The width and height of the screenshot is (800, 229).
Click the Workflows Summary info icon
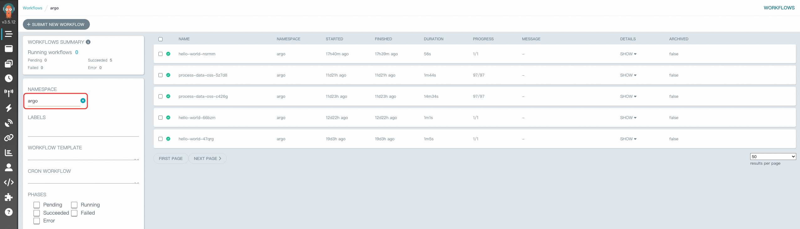pyautogui.click(x=88, y=42)
